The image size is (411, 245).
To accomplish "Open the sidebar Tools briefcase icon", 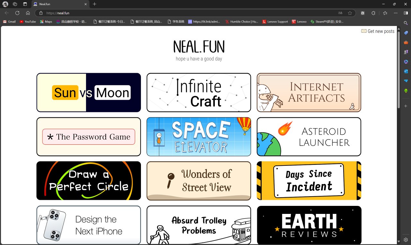I will click(x=406, y=42).
